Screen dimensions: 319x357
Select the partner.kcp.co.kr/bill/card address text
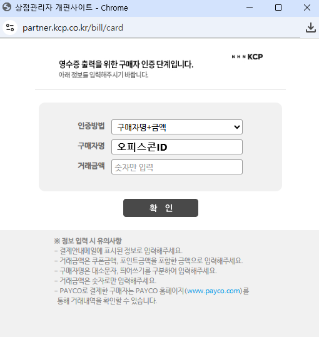click(73, 28)
